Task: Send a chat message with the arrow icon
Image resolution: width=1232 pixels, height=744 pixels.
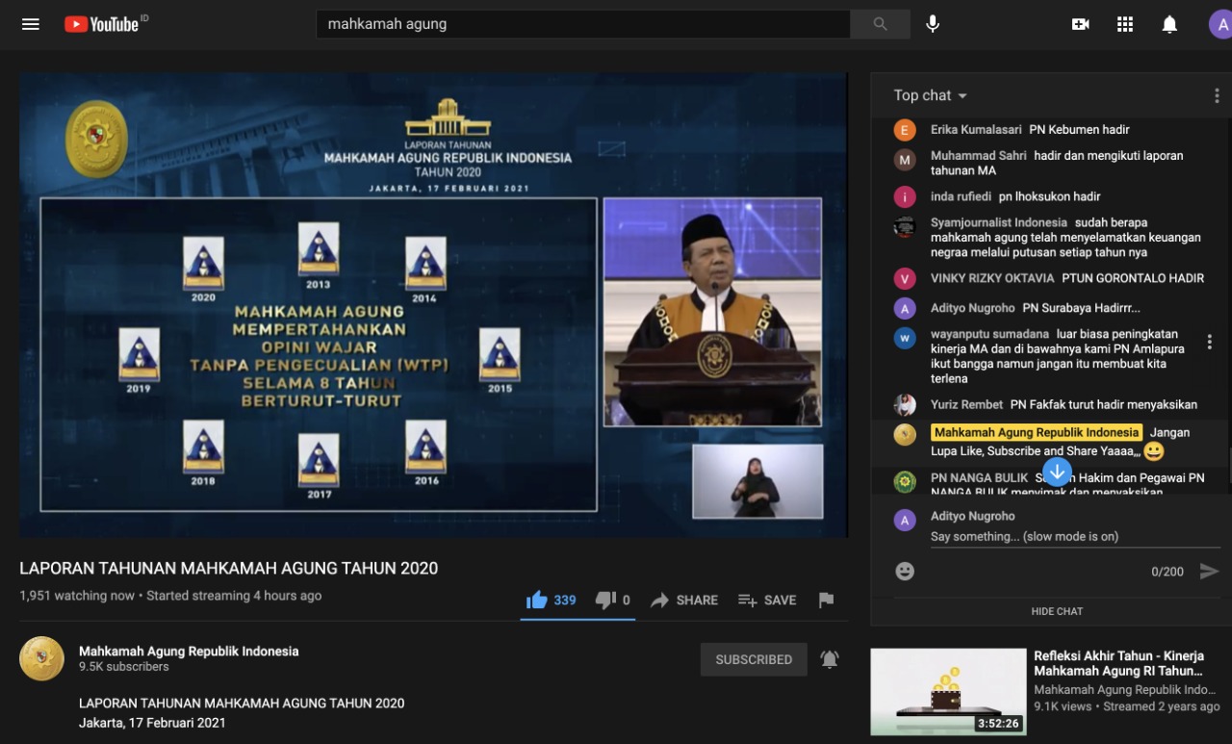Action: click(x=1210, y=570)
